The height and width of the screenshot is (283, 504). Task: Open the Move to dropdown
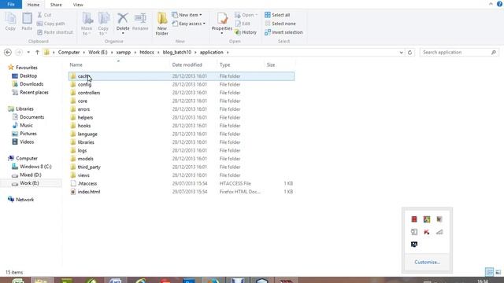(x=87, y=24)
